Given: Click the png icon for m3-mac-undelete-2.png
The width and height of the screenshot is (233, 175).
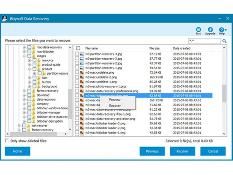Looking at the screenshot, I should [x=82, y=77].
